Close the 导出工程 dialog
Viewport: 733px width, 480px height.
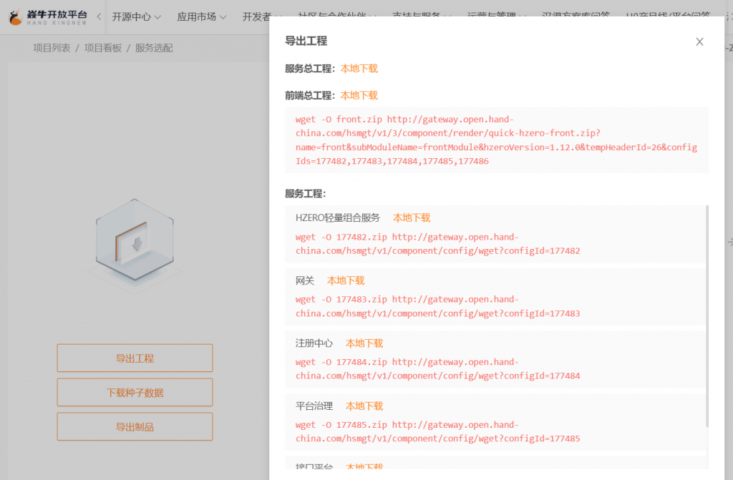[699, 42]
